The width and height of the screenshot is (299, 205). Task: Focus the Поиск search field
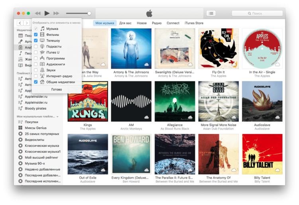[257, 13]
